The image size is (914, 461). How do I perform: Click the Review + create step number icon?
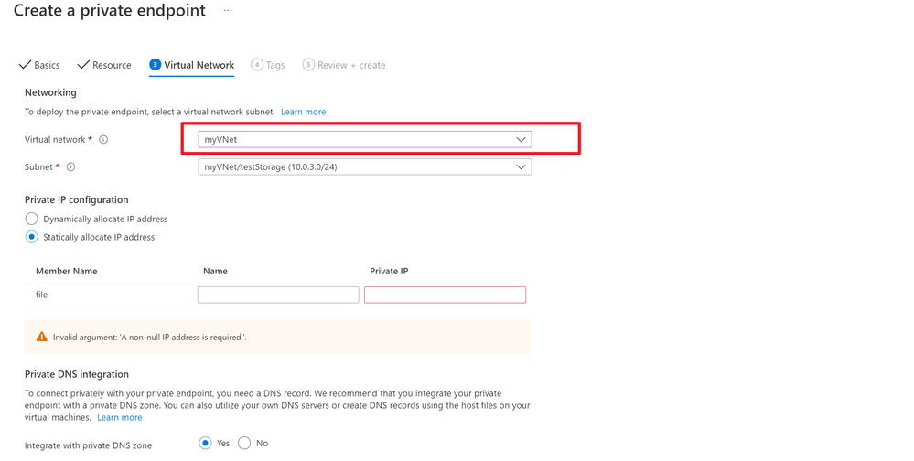point(308,65)
